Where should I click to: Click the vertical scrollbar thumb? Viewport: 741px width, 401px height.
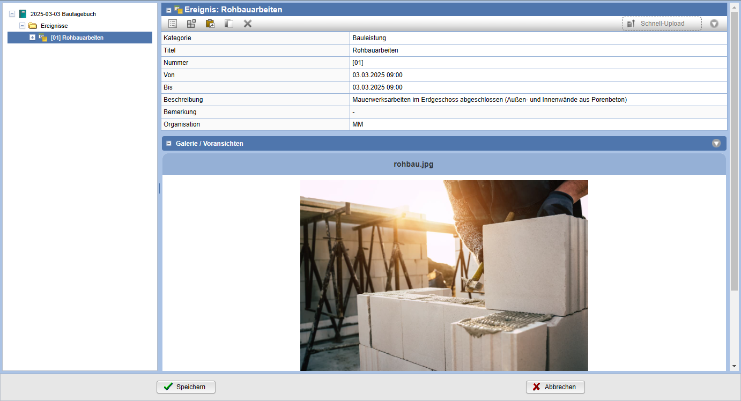tap(734, 150)
